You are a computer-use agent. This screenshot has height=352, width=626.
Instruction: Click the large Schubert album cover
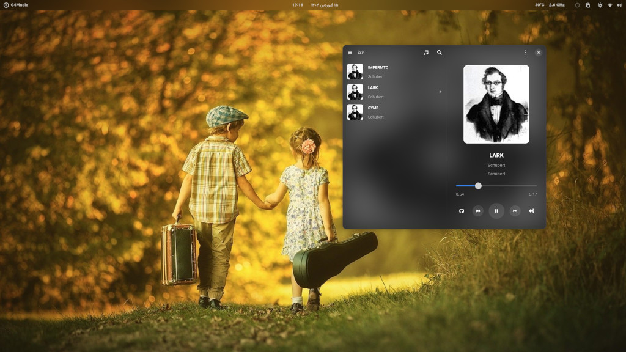pos(496,105)
